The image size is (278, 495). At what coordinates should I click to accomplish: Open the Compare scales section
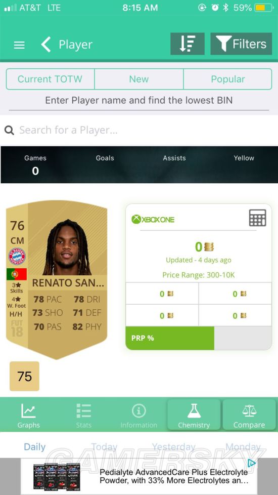click(249, 415)
